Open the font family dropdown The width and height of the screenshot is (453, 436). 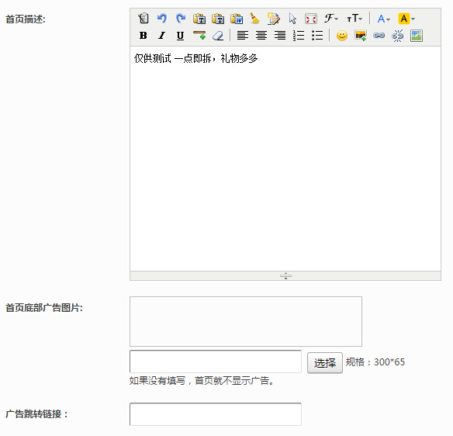331,19
